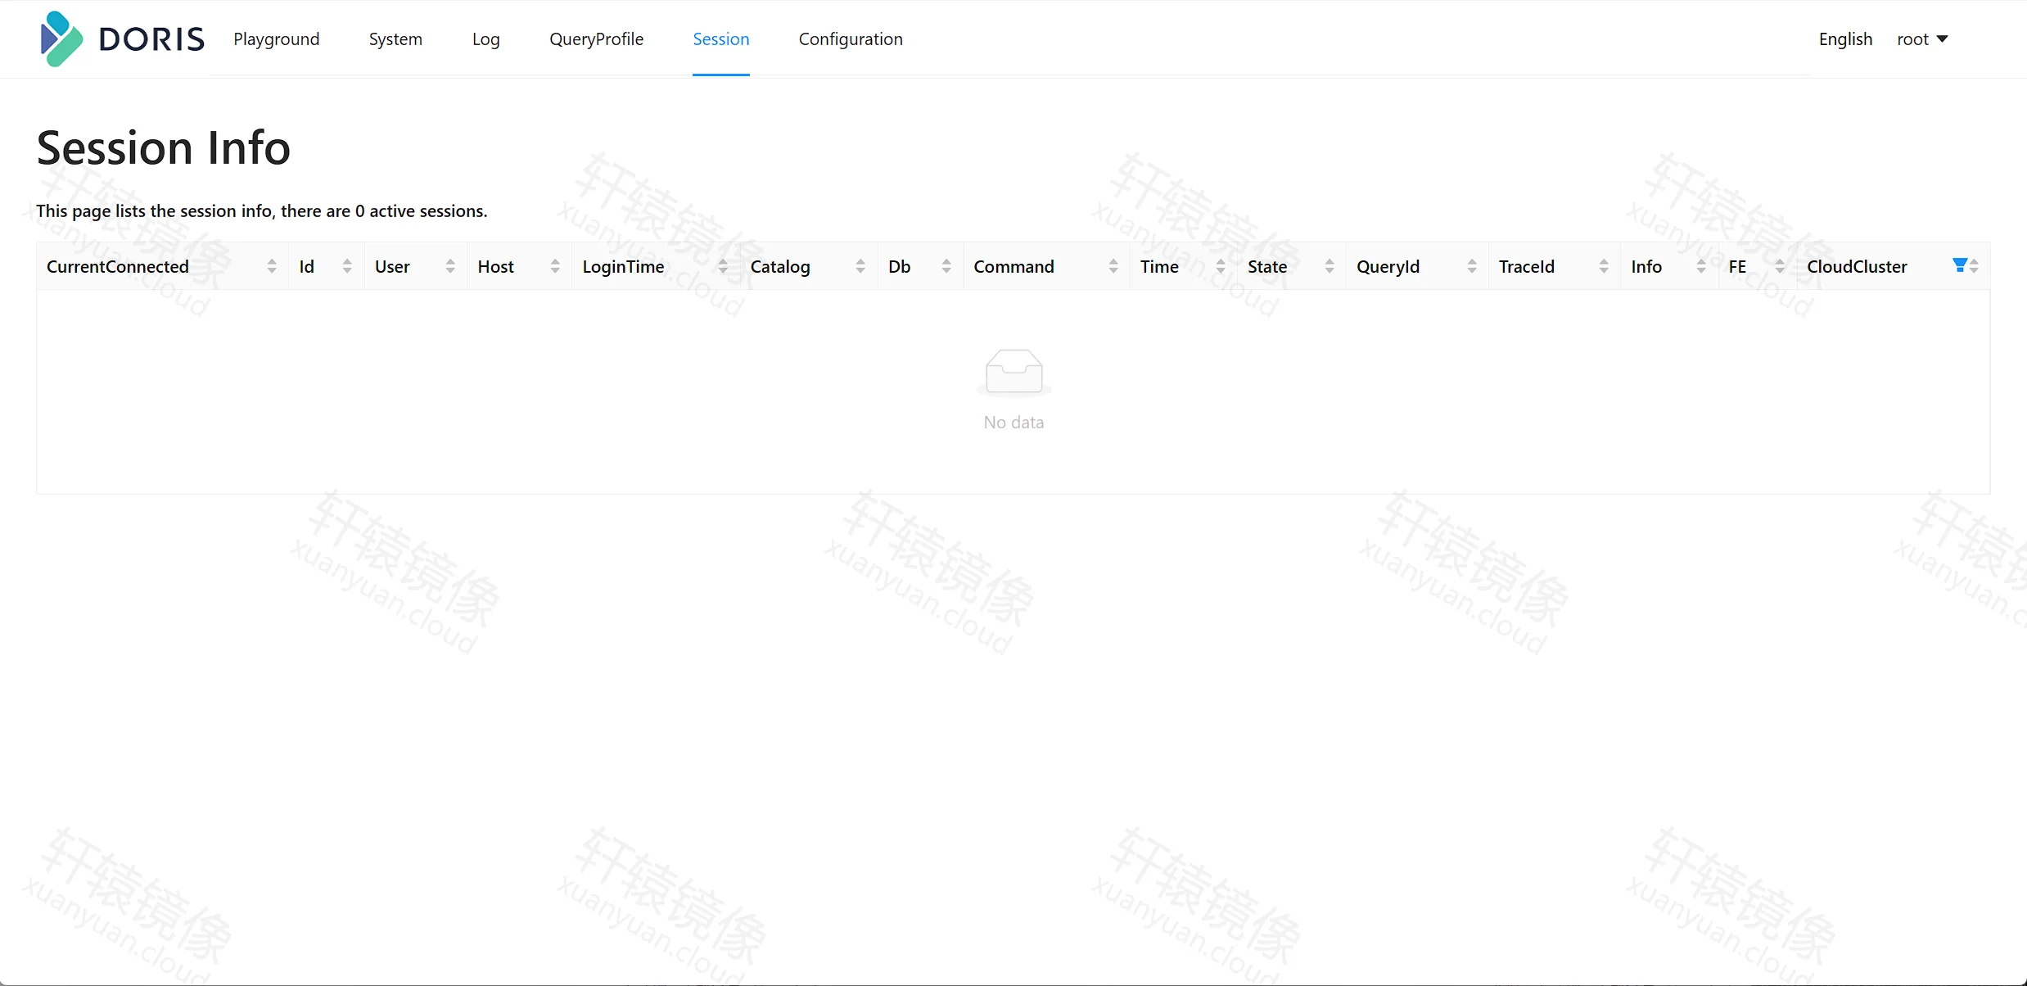Click the Catalog column sorter icon

pos(860,266)
